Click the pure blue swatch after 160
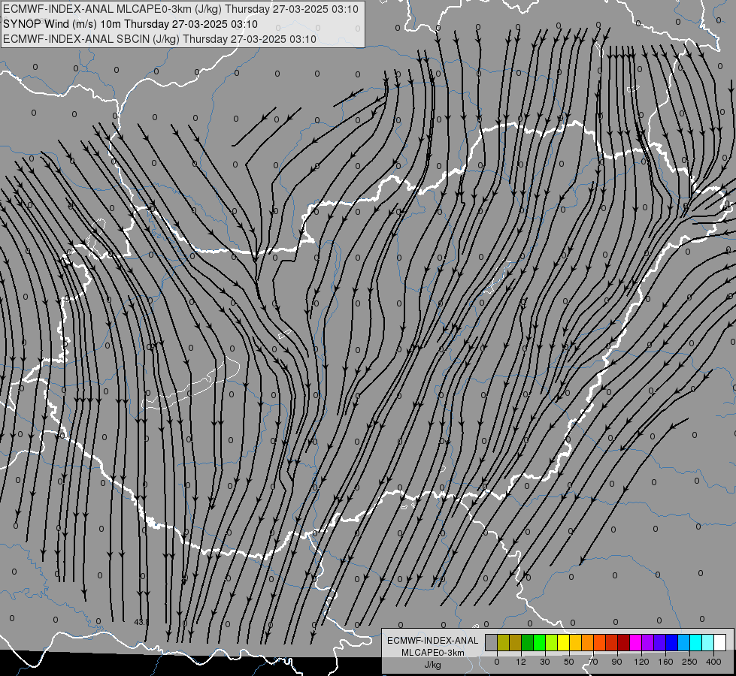 tap(672, 642)
